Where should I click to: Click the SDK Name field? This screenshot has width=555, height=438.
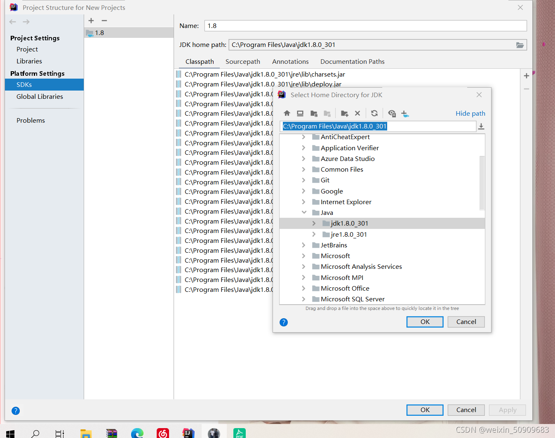365,26
